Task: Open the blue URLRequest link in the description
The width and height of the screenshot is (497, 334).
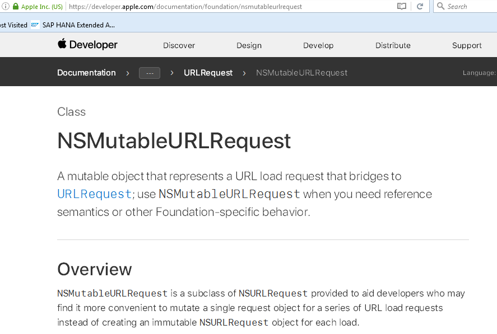Action: tap(94, 194)
